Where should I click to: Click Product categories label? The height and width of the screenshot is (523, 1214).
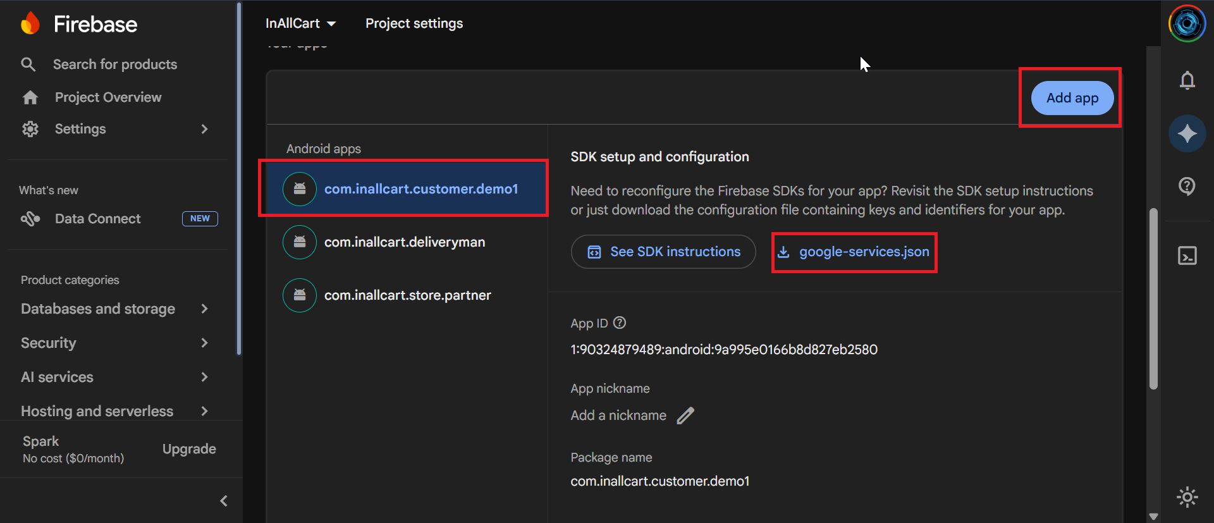(70, 280)
